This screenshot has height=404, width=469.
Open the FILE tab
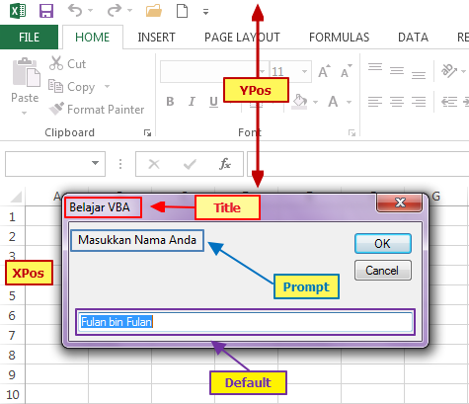[x=29, y=38]
